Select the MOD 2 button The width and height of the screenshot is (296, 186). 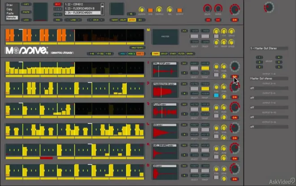click(131, 54)
